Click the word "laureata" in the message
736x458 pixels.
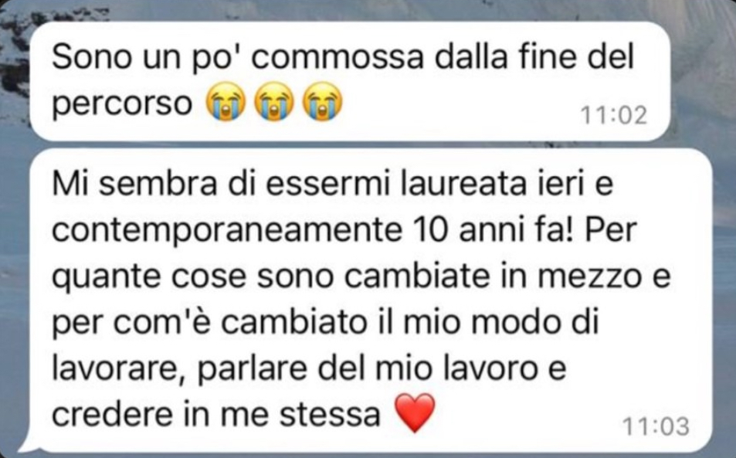coord(463,184)
